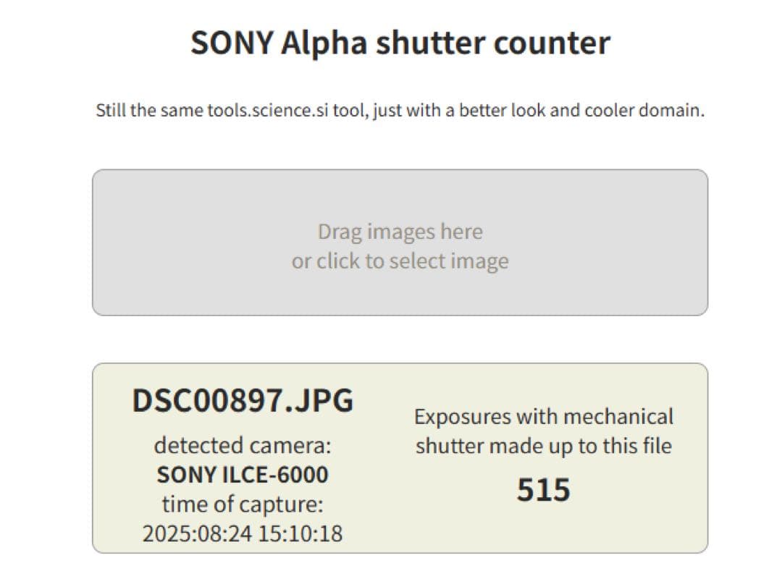Click the mechanical shutter exposures description

tap(543, 431)
